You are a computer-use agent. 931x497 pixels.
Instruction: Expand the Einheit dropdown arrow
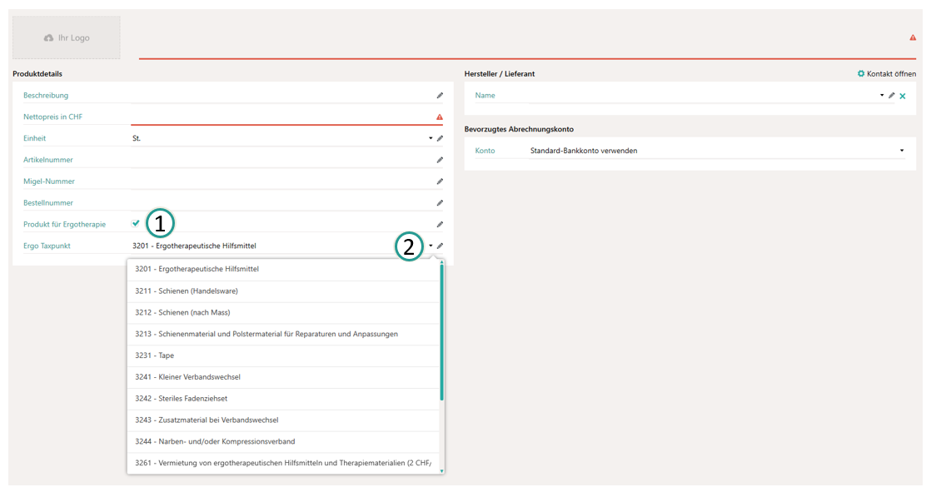[x=431, y=139]
